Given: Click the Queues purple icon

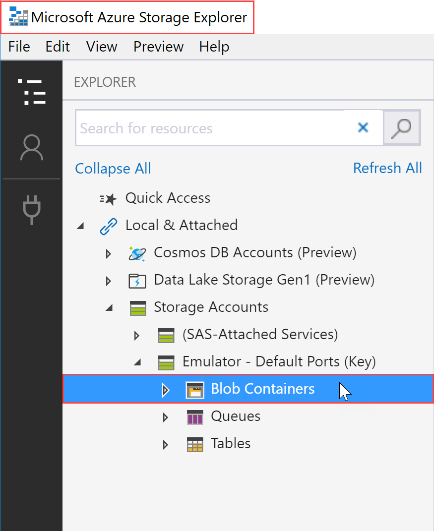Looking at the screenshot, I should click(x=195, y=416).
